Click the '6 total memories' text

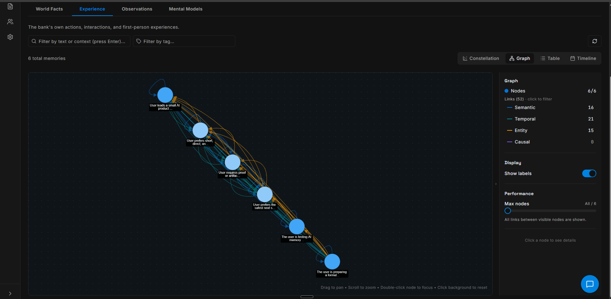point(47,58)
